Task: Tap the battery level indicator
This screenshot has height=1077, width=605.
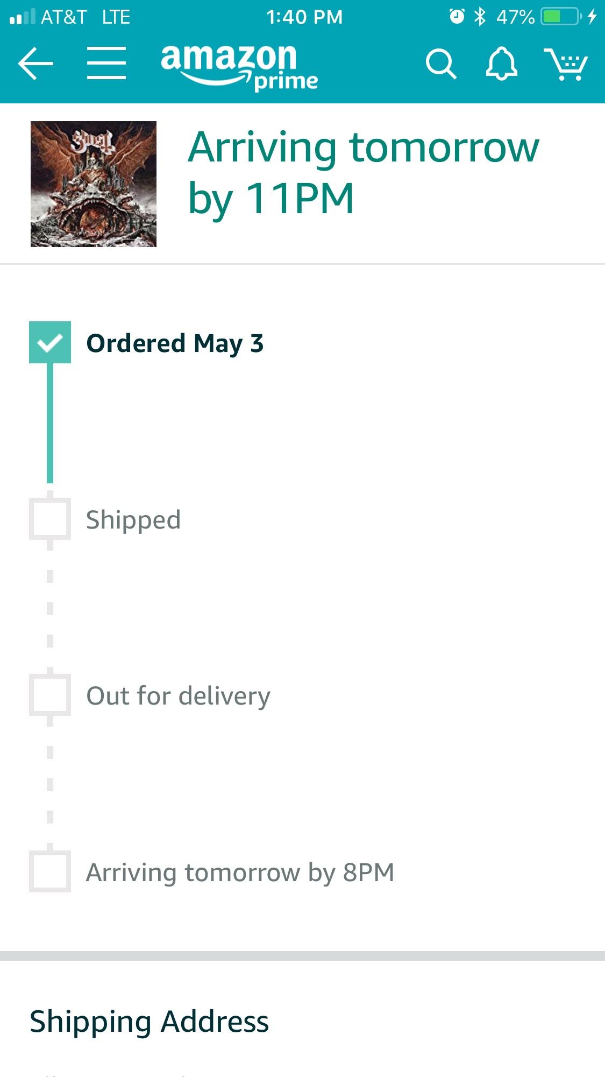Action: click(x=560, y=16)
